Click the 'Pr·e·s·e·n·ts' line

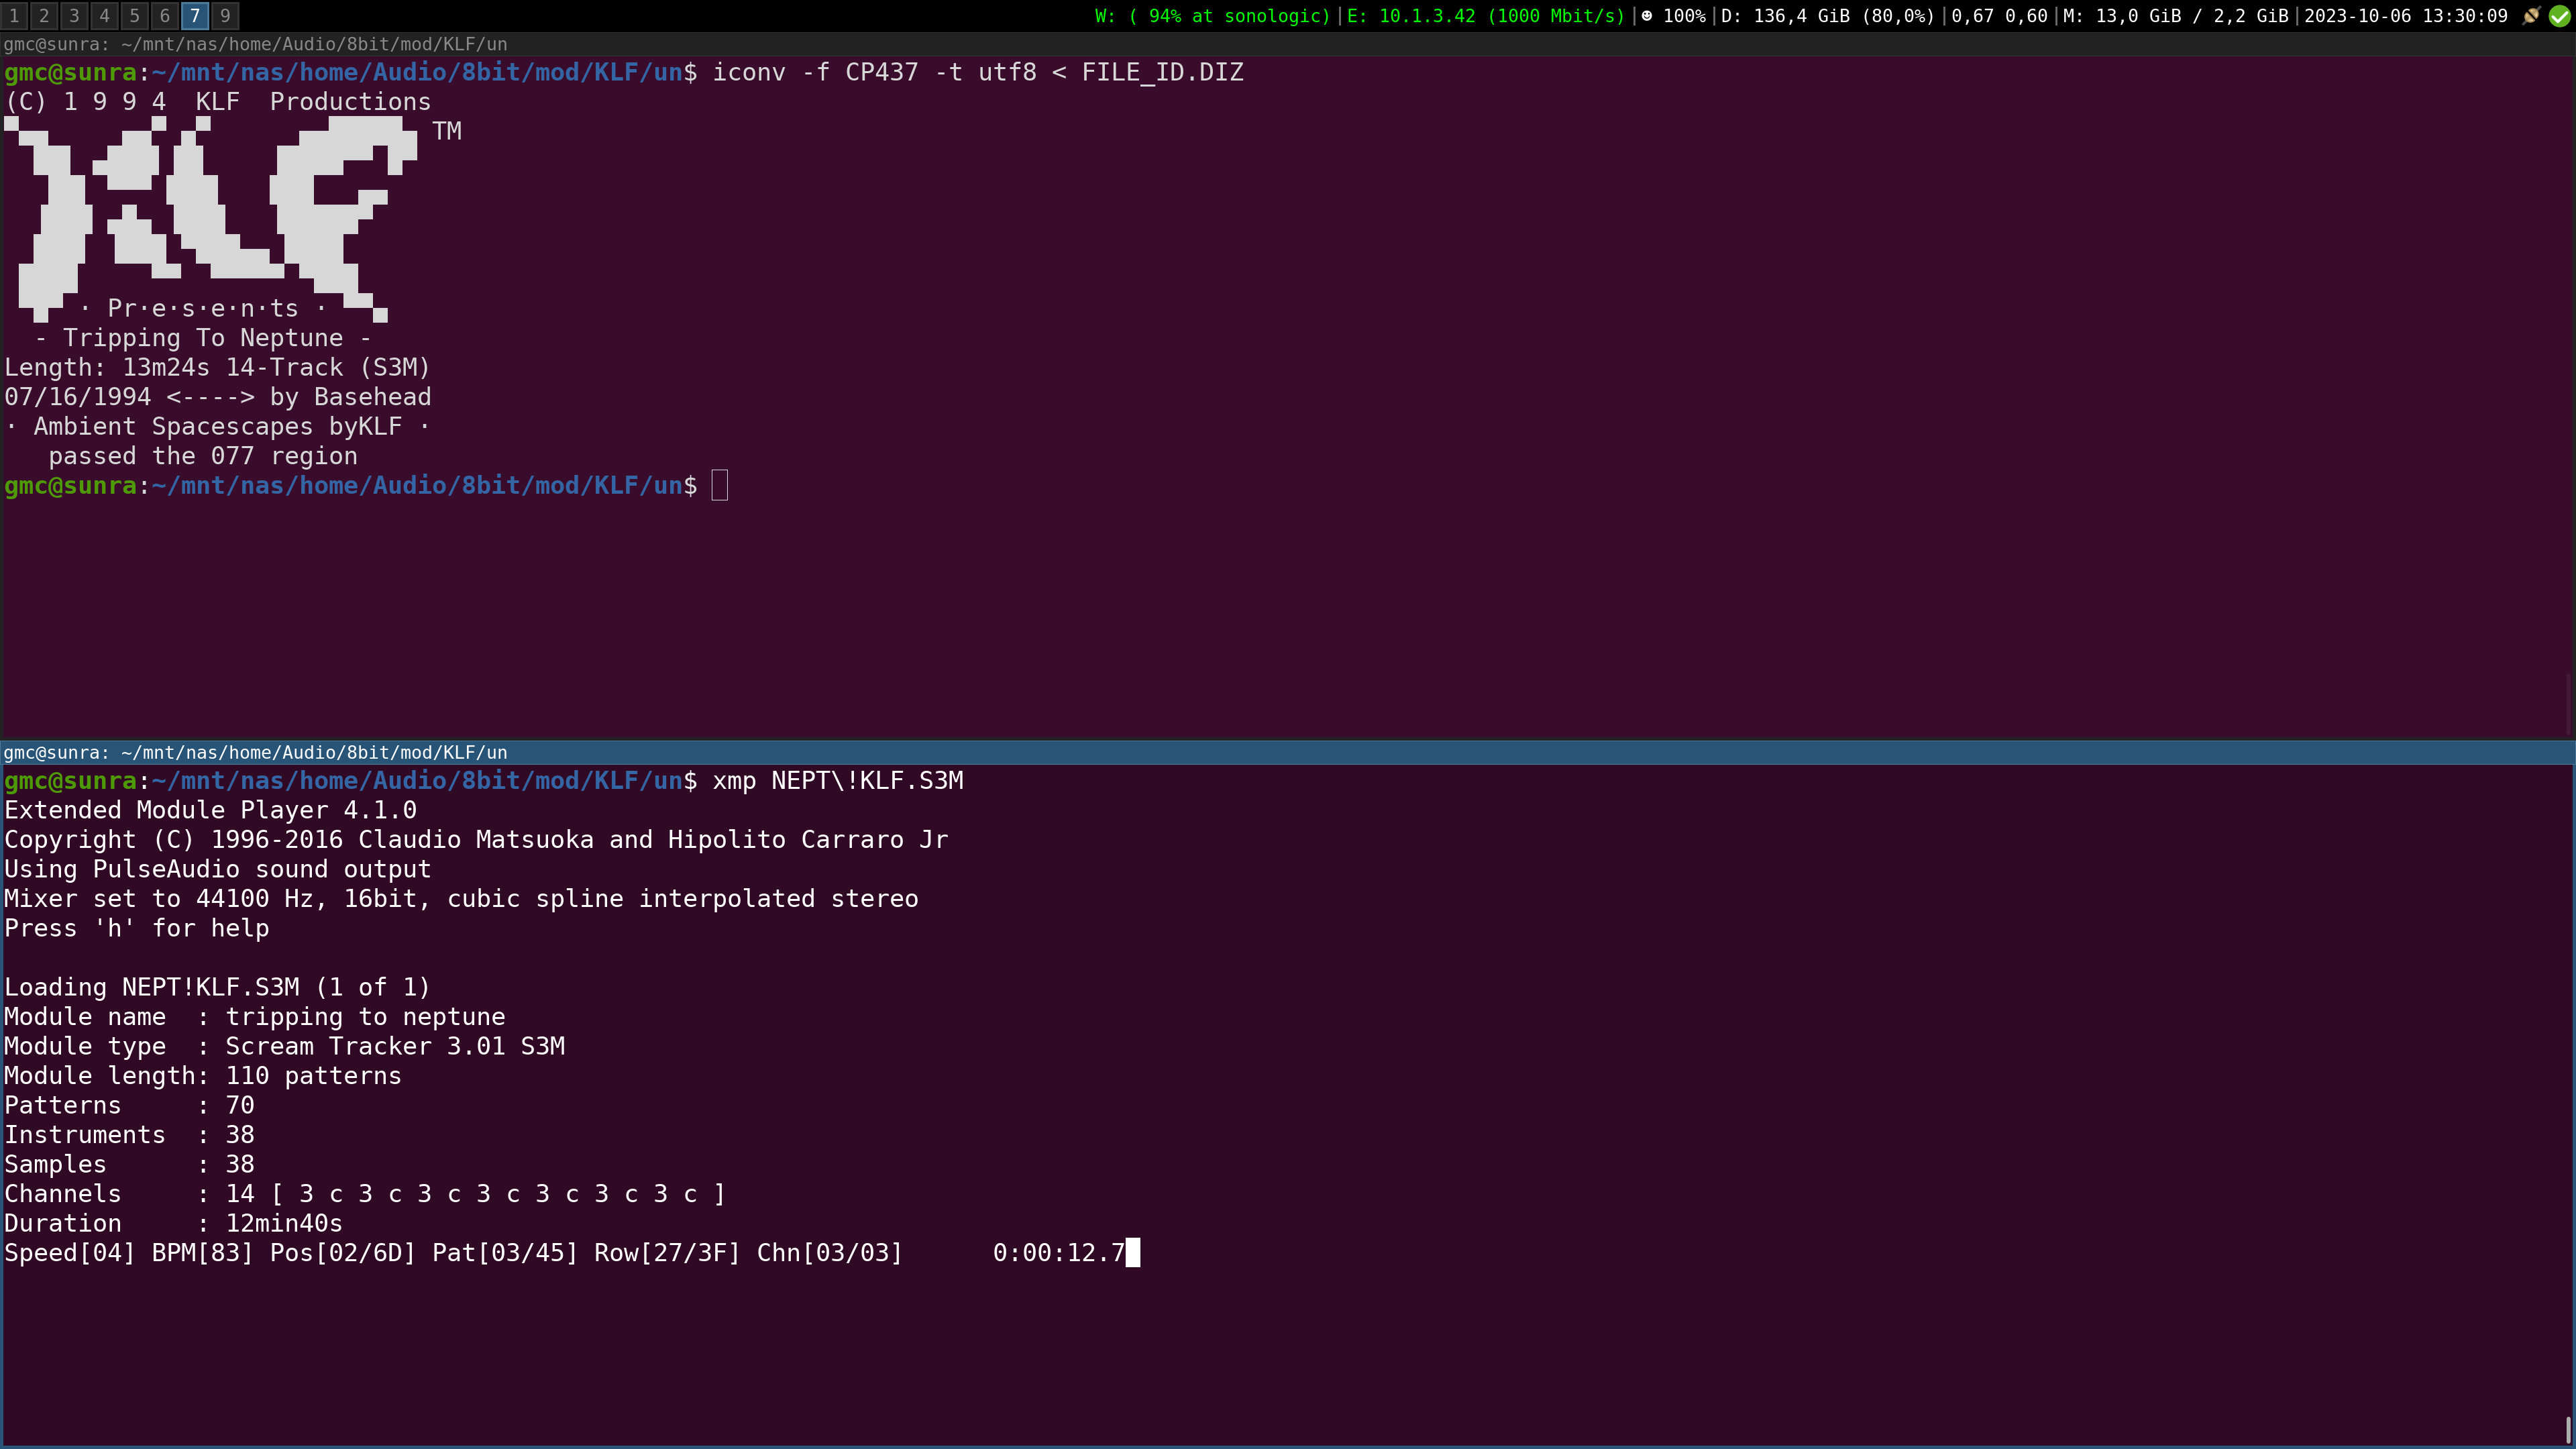pyautogui.click(x=203, y=308)
